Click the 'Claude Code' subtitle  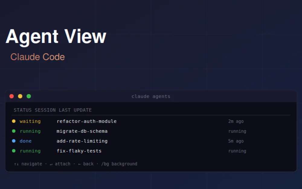(x=37, y=57)
